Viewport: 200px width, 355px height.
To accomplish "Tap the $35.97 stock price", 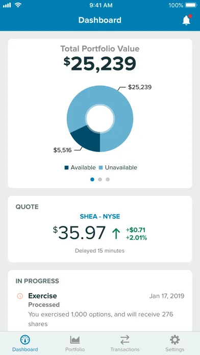I will coord(80,233).
